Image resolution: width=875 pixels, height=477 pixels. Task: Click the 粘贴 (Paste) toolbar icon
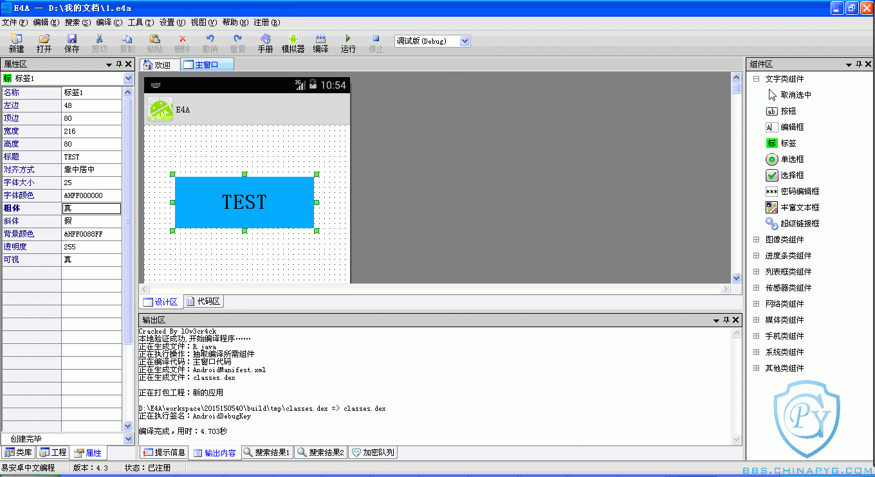(154, 44)
